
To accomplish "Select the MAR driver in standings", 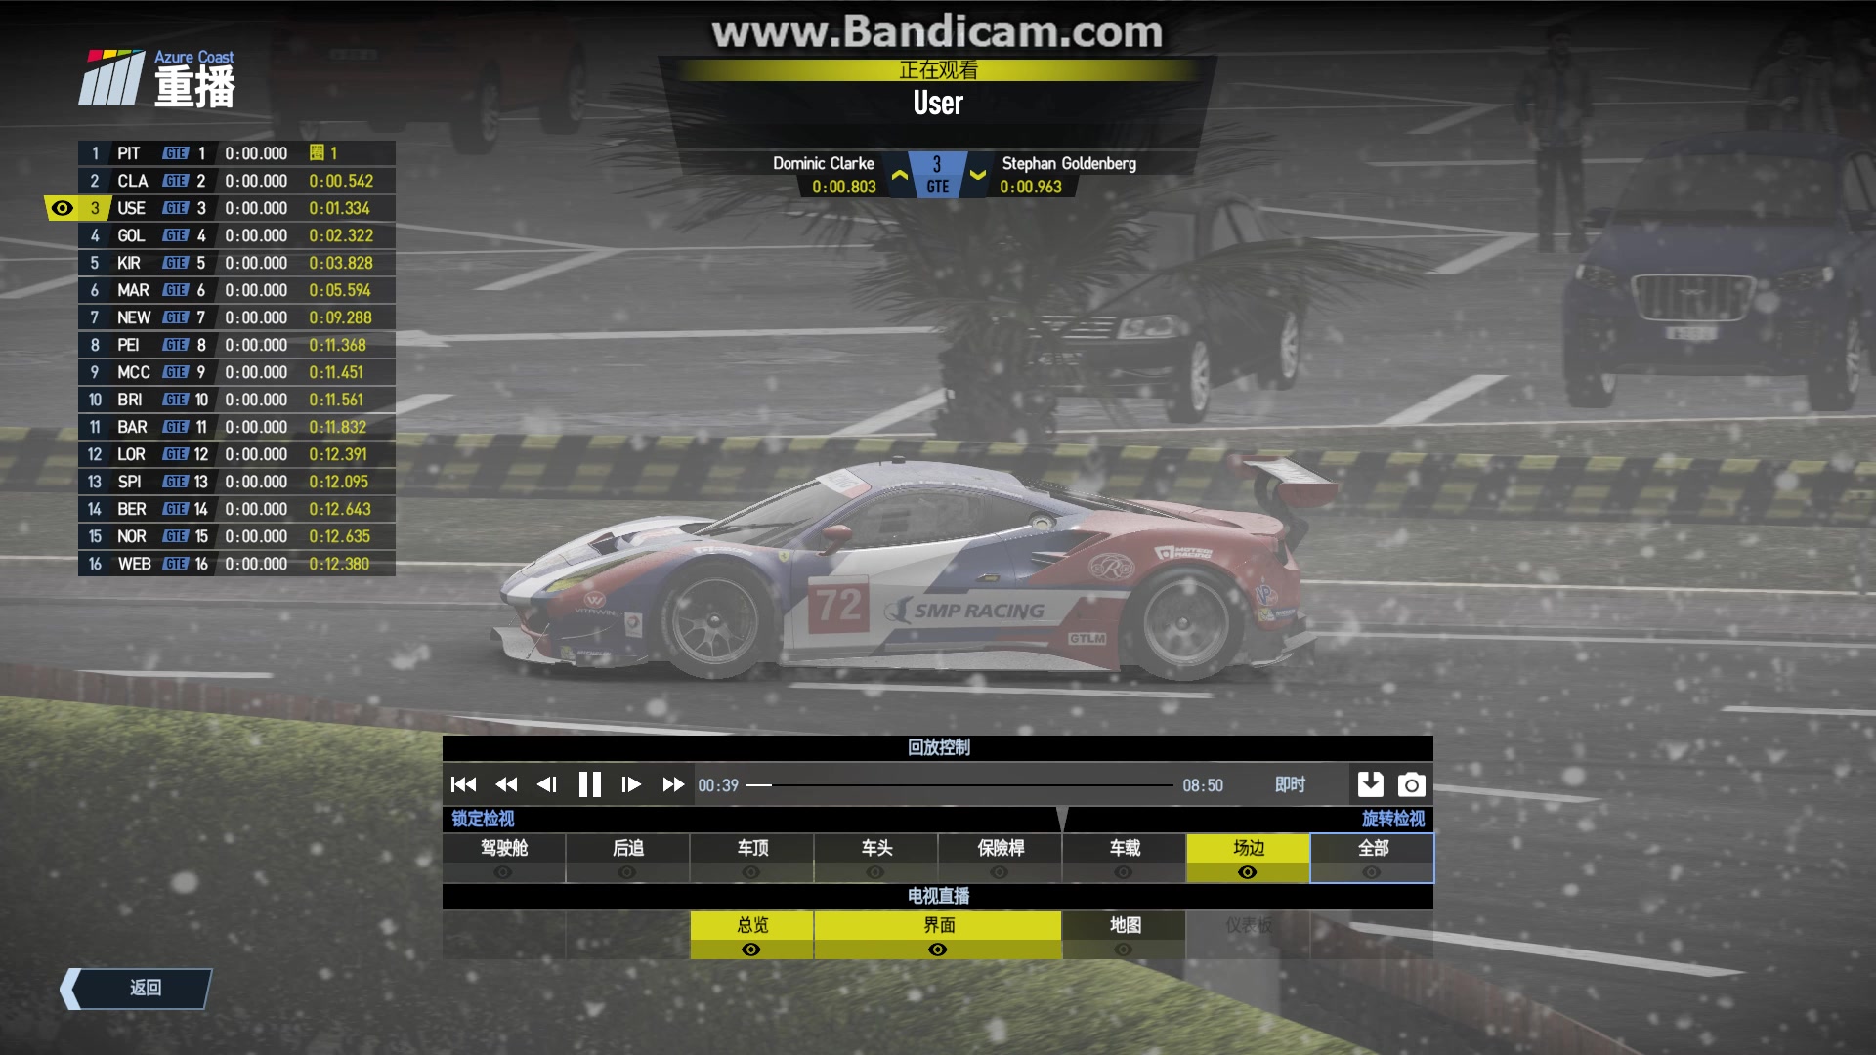I will 236,290.
